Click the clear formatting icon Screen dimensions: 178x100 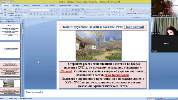58,10
